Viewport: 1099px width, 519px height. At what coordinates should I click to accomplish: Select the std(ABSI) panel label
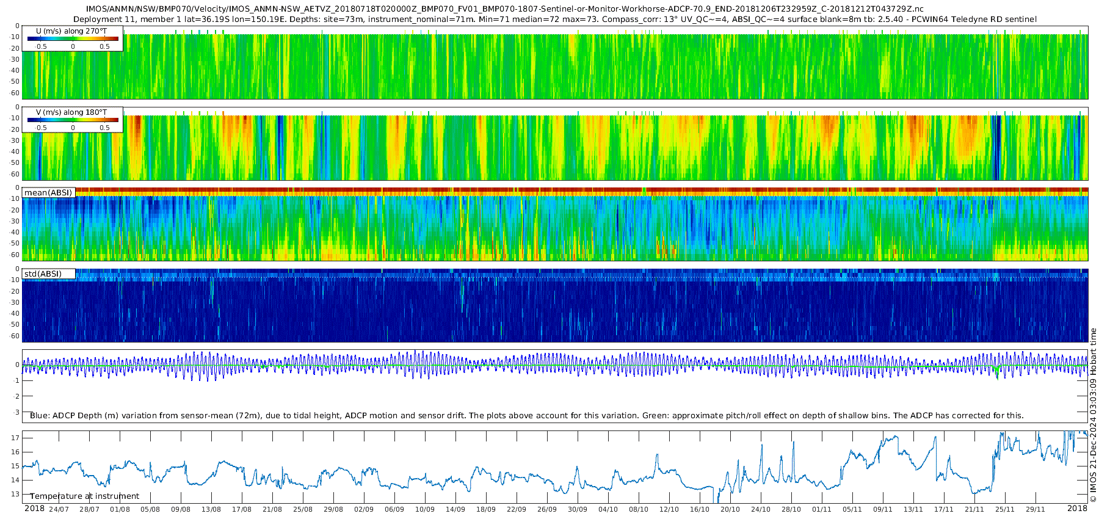[43, 274]
